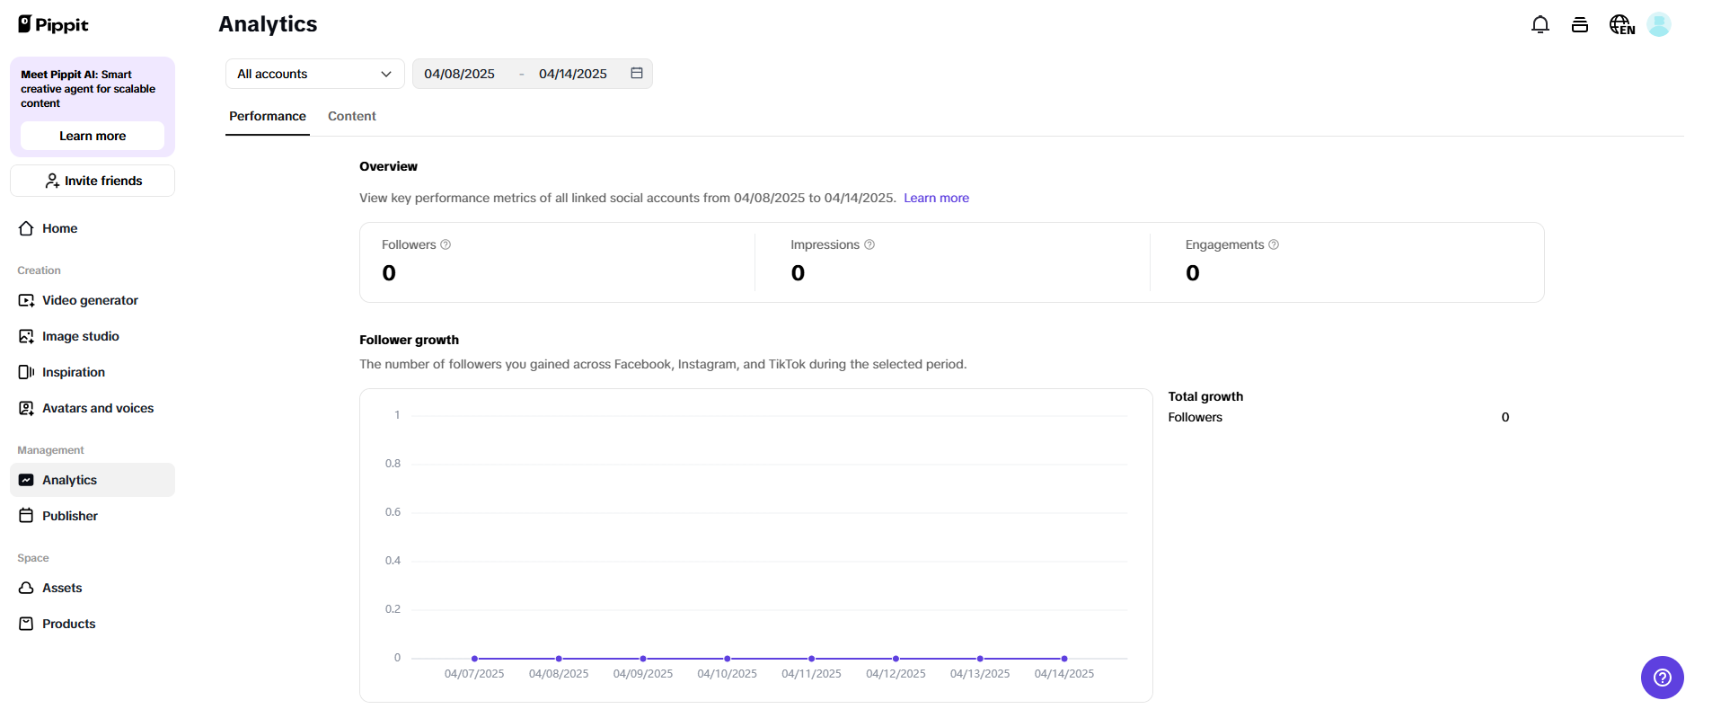Switch to the Content tab
This screenshot has height=718, width=1712.
(352, 116)
